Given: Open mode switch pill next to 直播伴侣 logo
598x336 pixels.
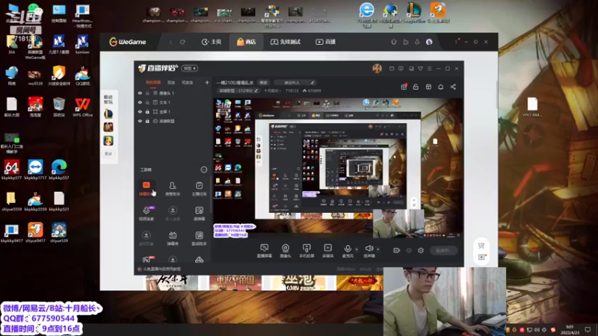Looking at the screenshot, I should tap(190, 69).
